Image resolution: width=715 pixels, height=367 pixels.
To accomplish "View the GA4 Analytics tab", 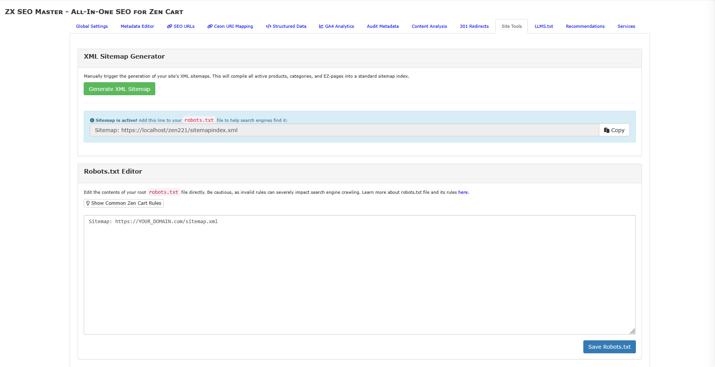I will pos(337,26).
